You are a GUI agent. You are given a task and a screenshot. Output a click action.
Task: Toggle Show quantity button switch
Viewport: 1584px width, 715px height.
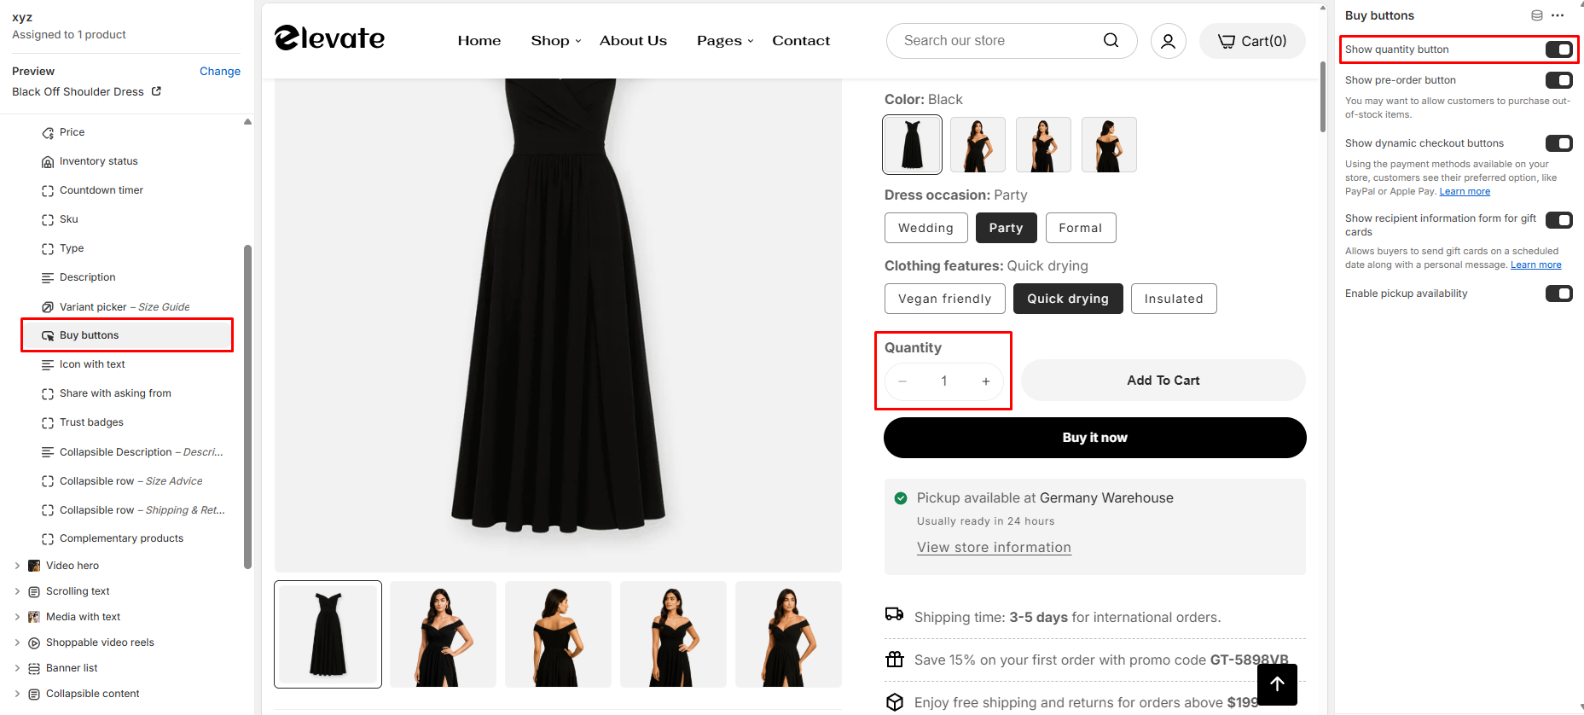tap(1558, 49)
